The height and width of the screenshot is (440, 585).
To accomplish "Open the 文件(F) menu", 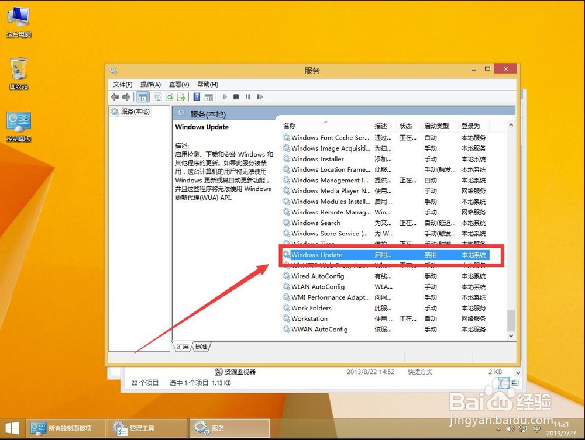I will [x=123, y=85].
